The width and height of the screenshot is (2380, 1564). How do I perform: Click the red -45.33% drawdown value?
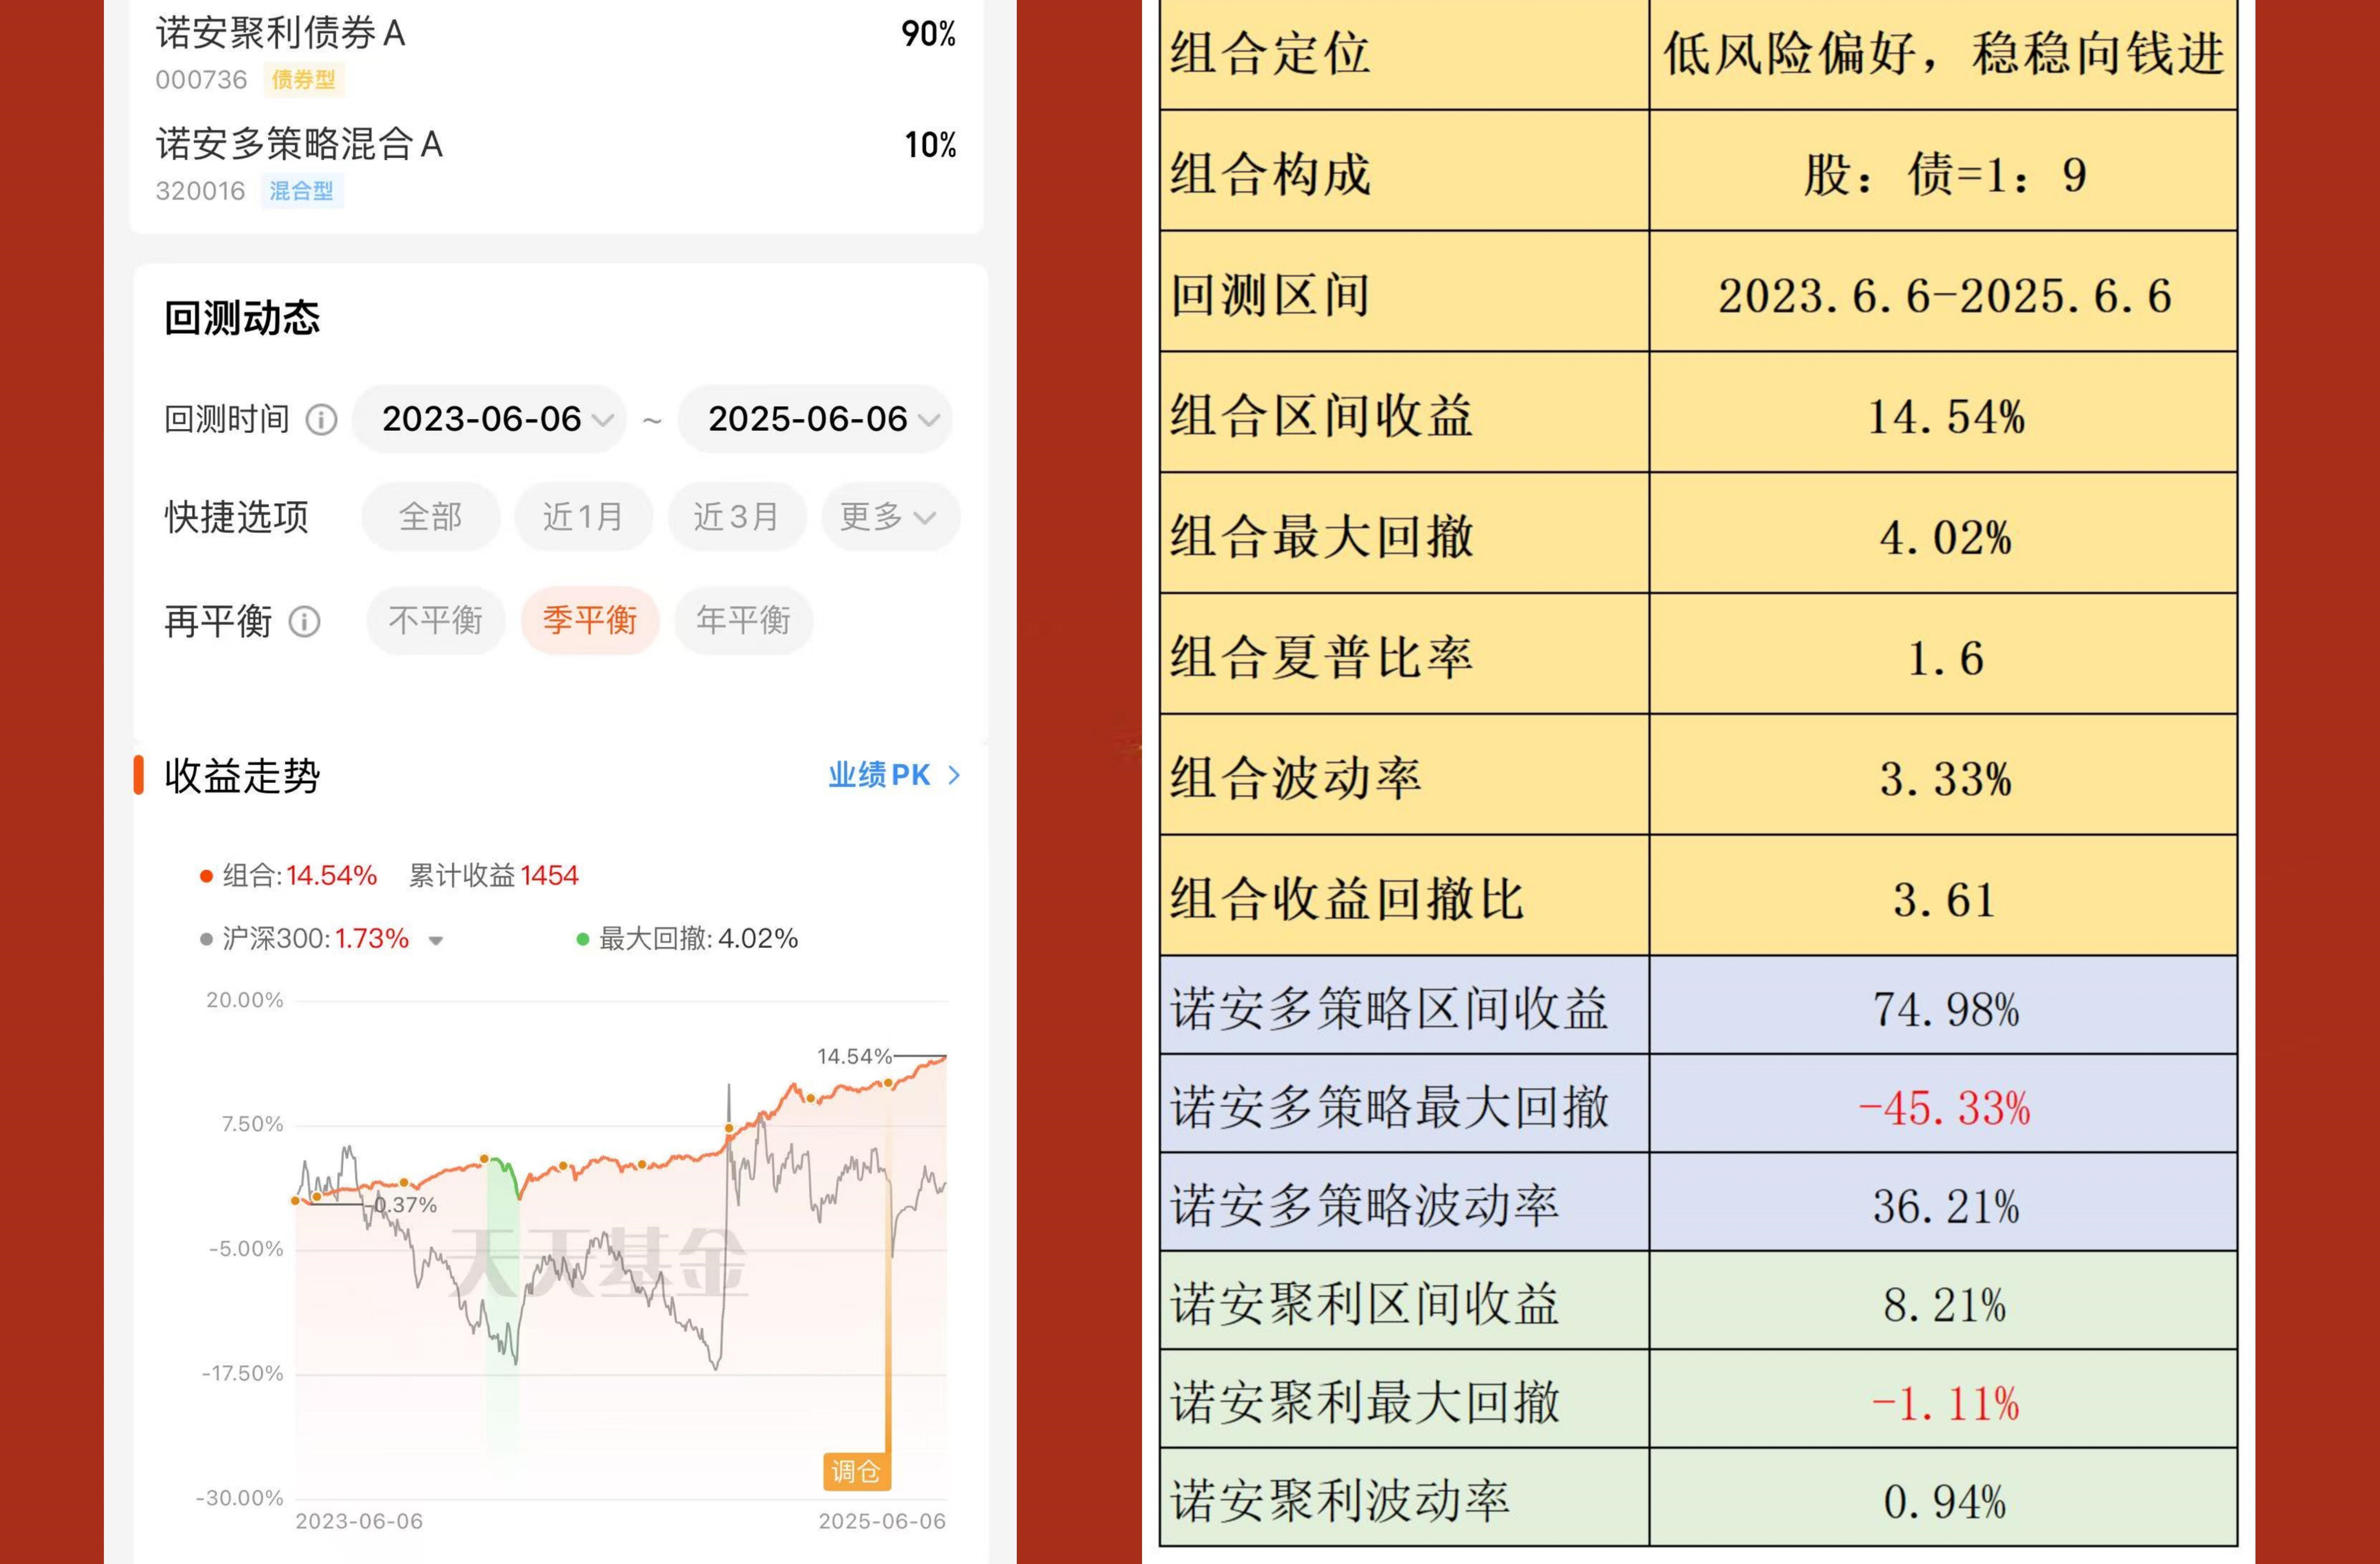[1944, 1108]
